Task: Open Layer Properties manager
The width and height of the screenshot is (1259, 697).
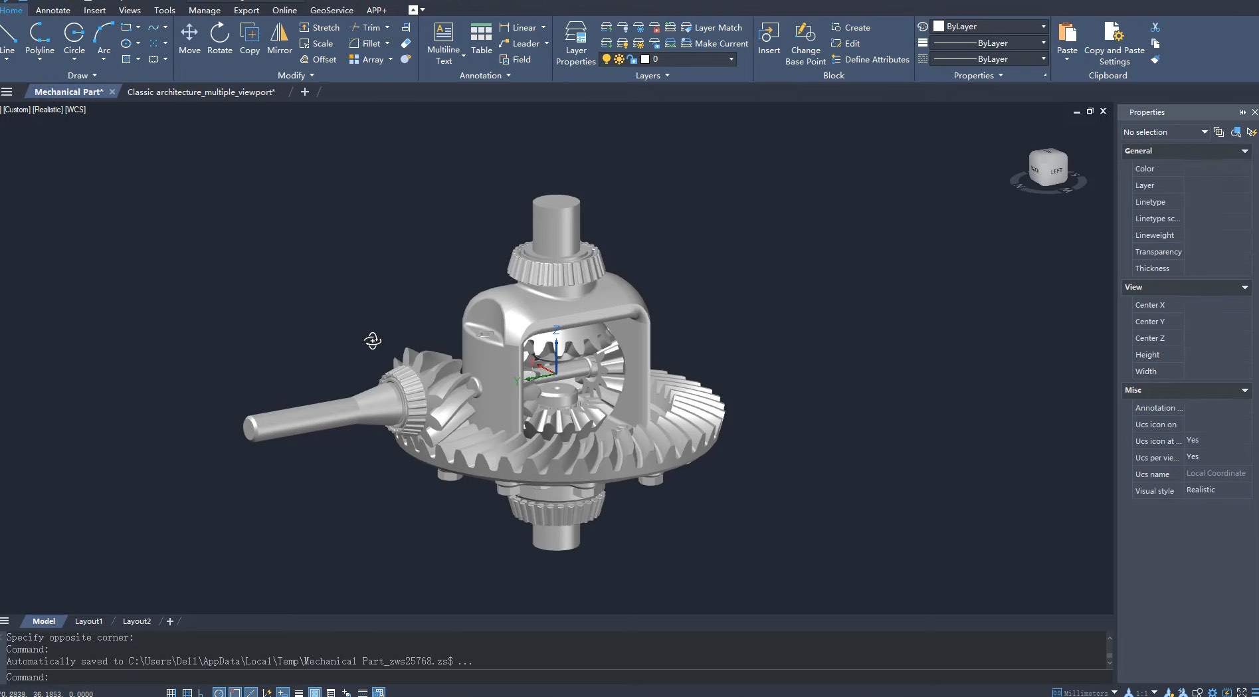Action: pos(575,44)
